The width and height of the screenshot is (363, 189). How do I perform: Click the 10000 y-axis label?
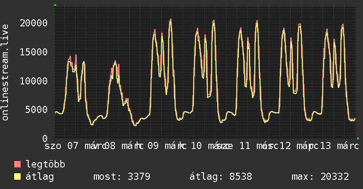pos(33,81)
